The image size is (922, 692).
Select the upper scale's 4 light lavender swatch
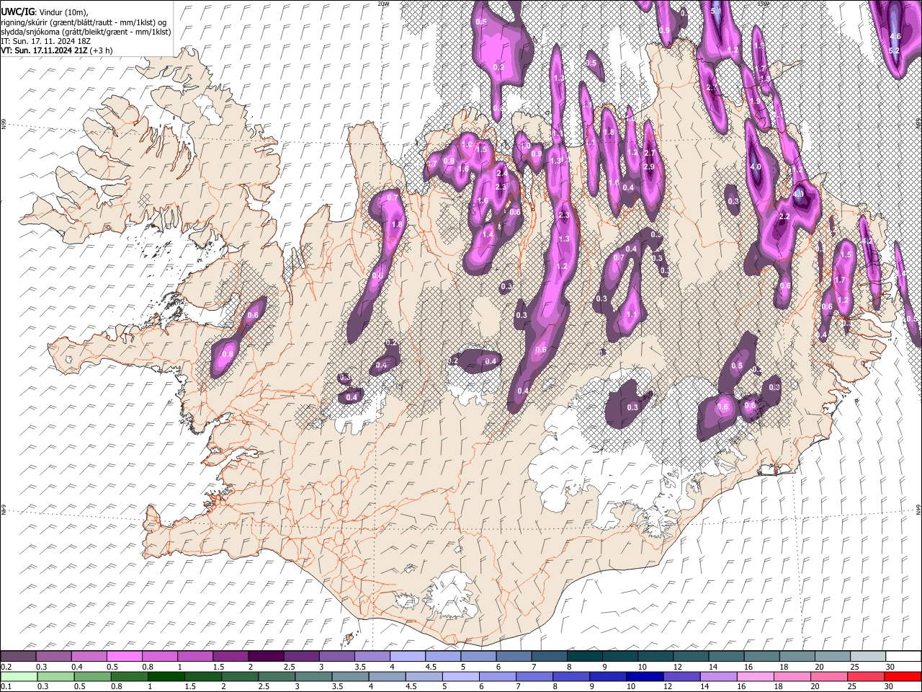pyautogui.click(x=407, y=657)
